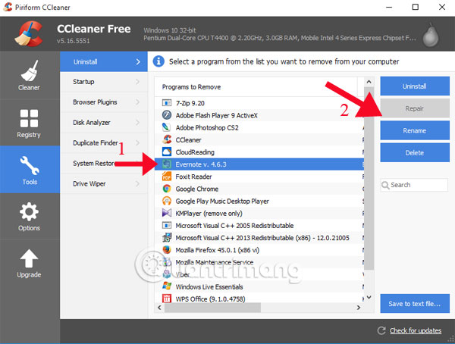Image resolution: width=455 pixels, height=344 pixels.
Task: Click the Evernote program icon
Action: 167,164
